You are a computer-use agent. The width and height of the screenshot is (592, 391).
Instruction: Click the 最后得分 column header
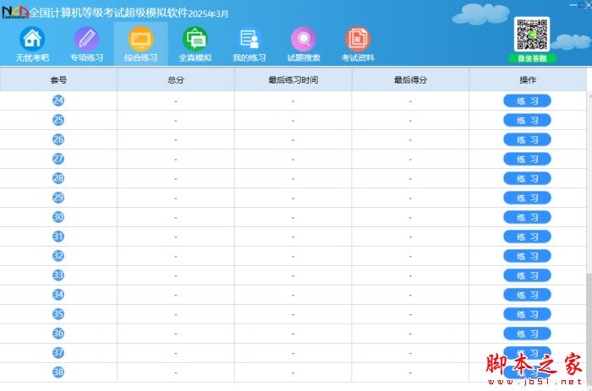[410, 79]
